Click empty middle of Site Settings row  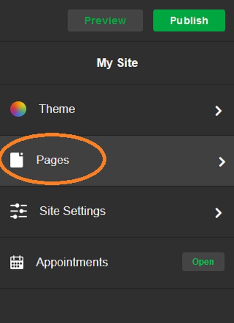161,211
